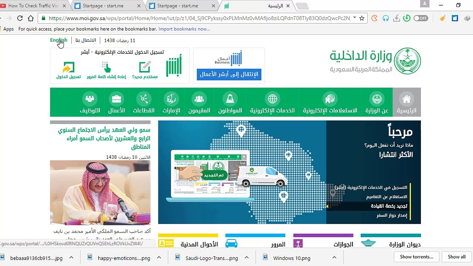
Task: Click the address bar URL field
Action: pos(200,18)
